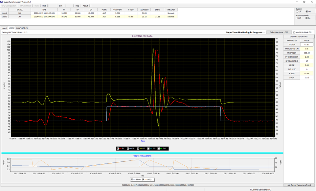This screenshot has width=316, height=191.
Task: Toggle the INTG tuning trend checkbox
Action: tap(143, 179)
